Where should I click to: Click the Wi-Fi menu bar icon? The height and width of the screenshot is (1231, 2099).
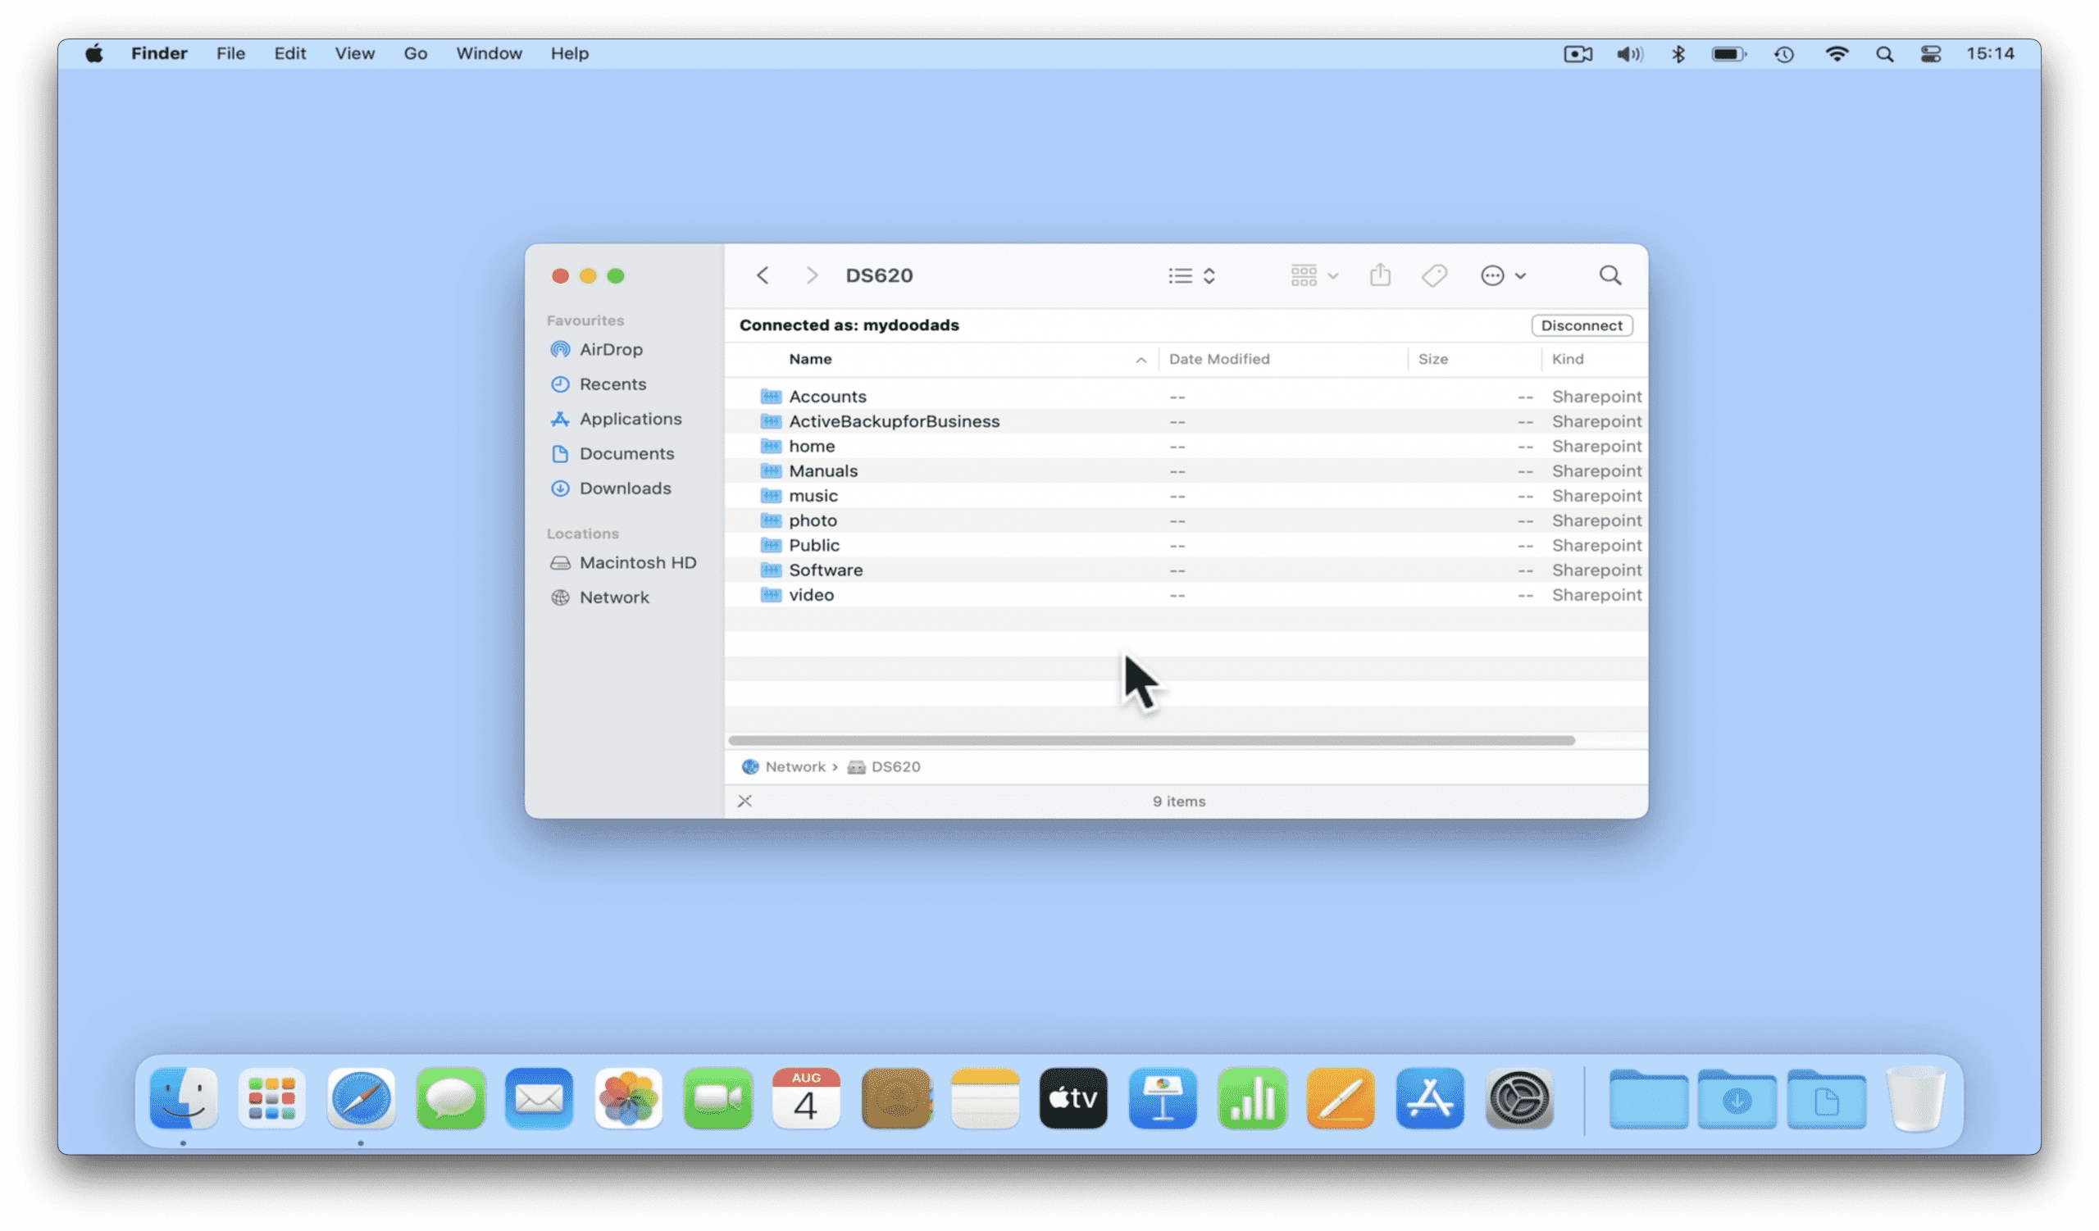click(x=1837, y=54)
